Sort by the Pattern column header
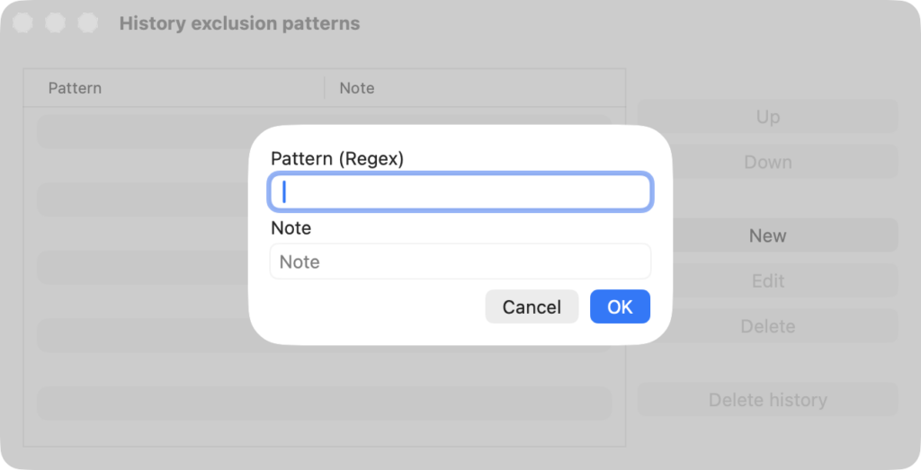 point(75,88)
